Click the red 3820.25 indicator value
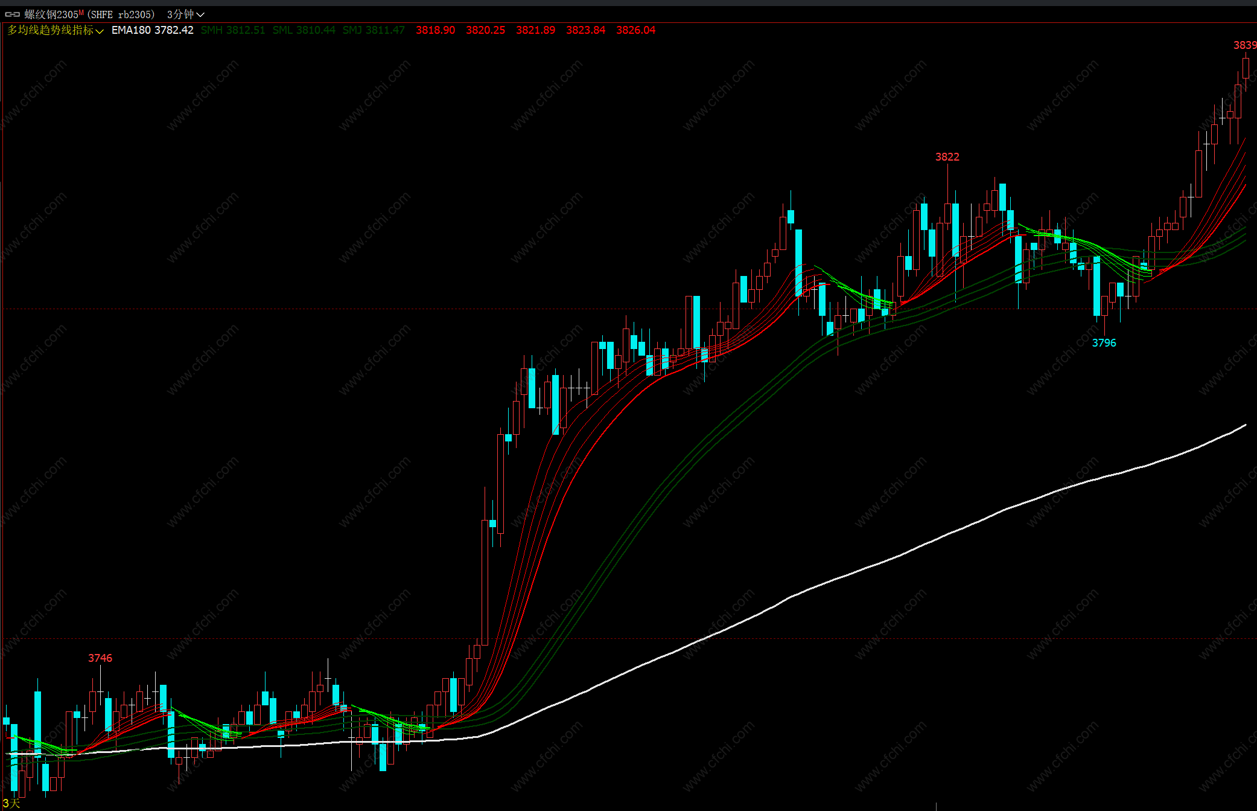 point(485,30)
